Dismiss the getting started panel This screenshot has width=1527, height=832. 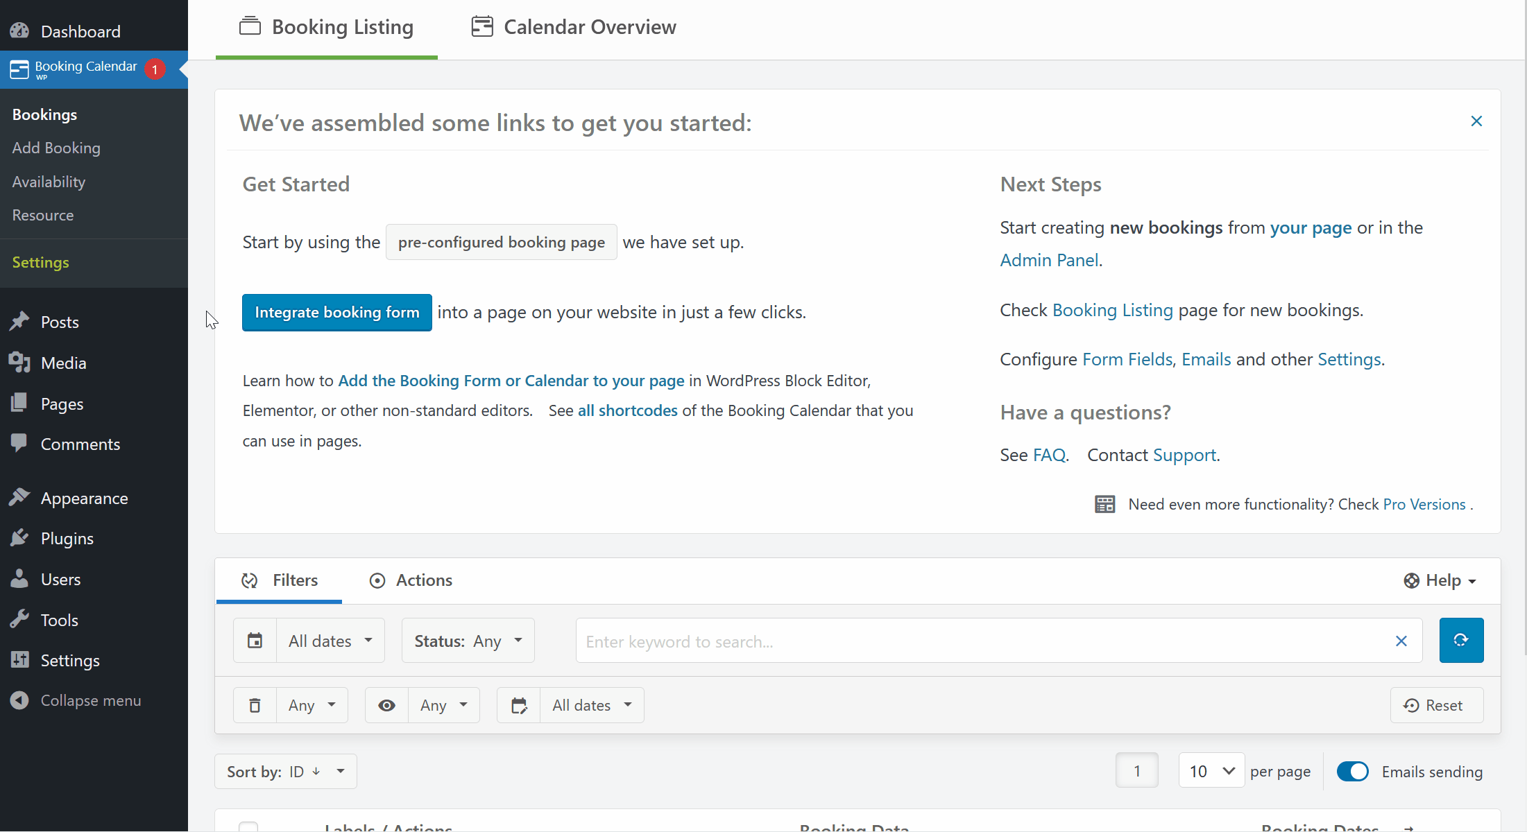point(1476,121)
